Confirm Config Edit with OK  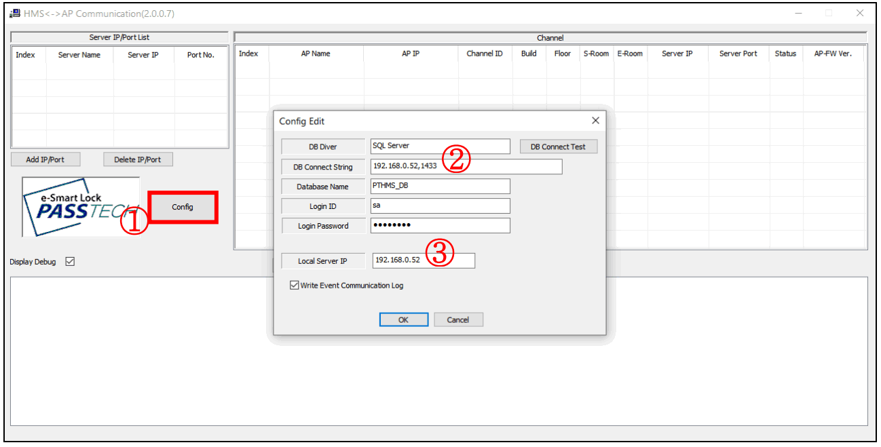click(403, 319)
